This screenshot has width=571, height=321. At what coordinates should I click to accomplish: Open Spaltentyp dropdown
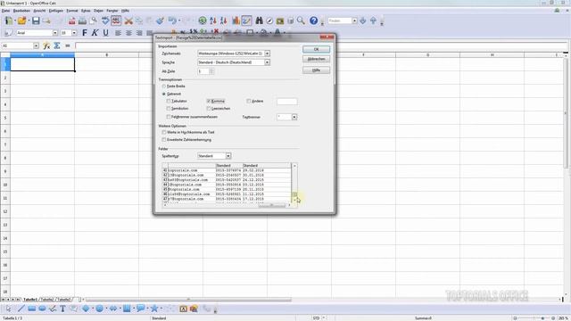click(228, 156)
